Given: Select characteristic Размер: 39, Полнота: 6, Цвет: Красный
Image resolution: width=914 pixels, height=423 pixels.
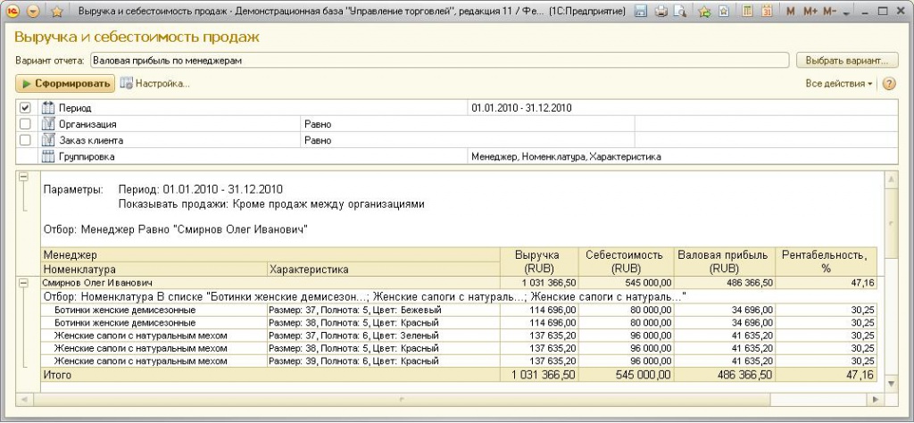Looking at the screenshot, I should click(x=384, y=361).
